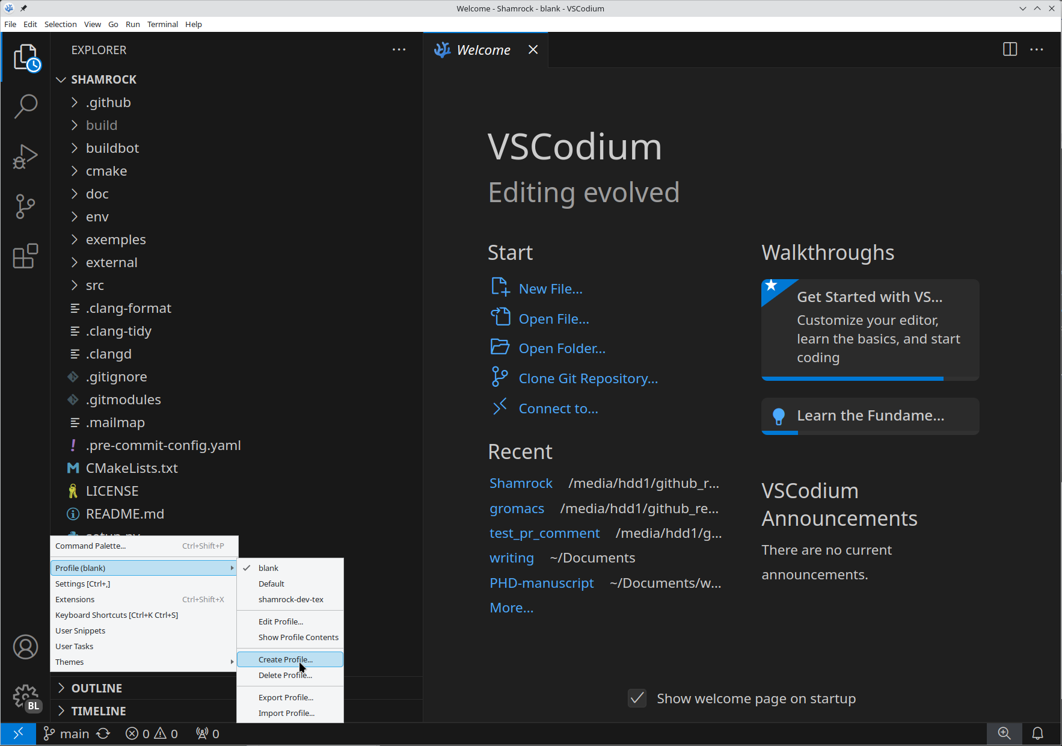Click the Connect to remote icon
Screen dimensions: 1062x746
(x=500, y=407)
